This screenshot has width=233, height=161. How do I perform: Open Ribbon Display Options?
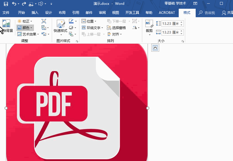coord(195,4)
